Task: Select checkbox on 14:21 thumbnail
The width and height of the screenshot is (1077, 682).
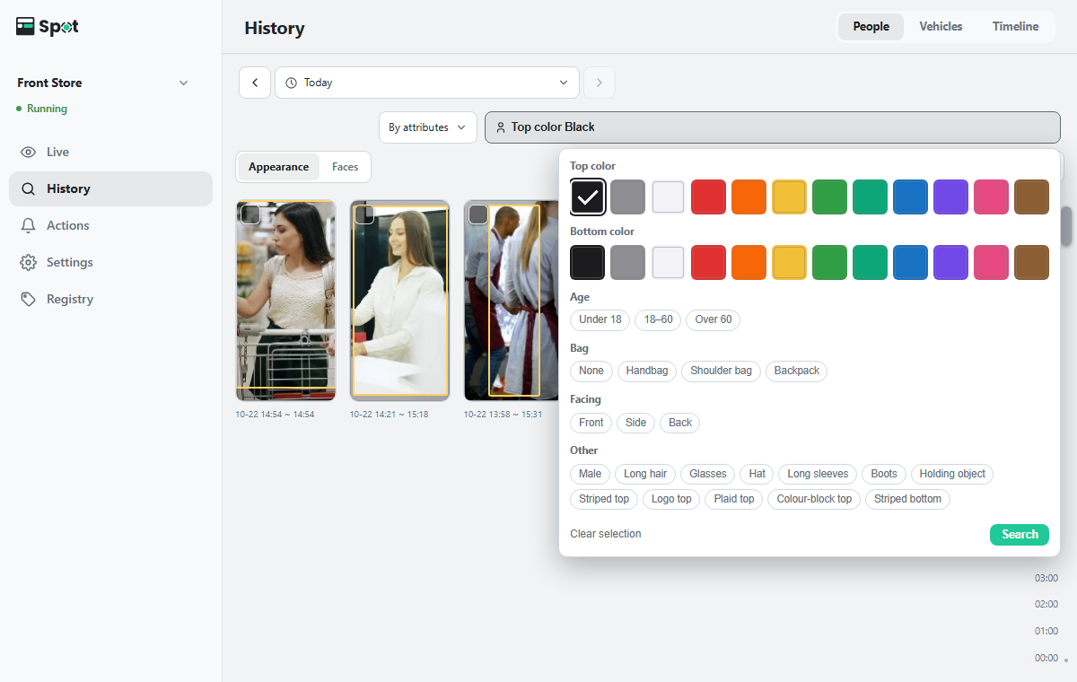Action: (x=364, y=214)
